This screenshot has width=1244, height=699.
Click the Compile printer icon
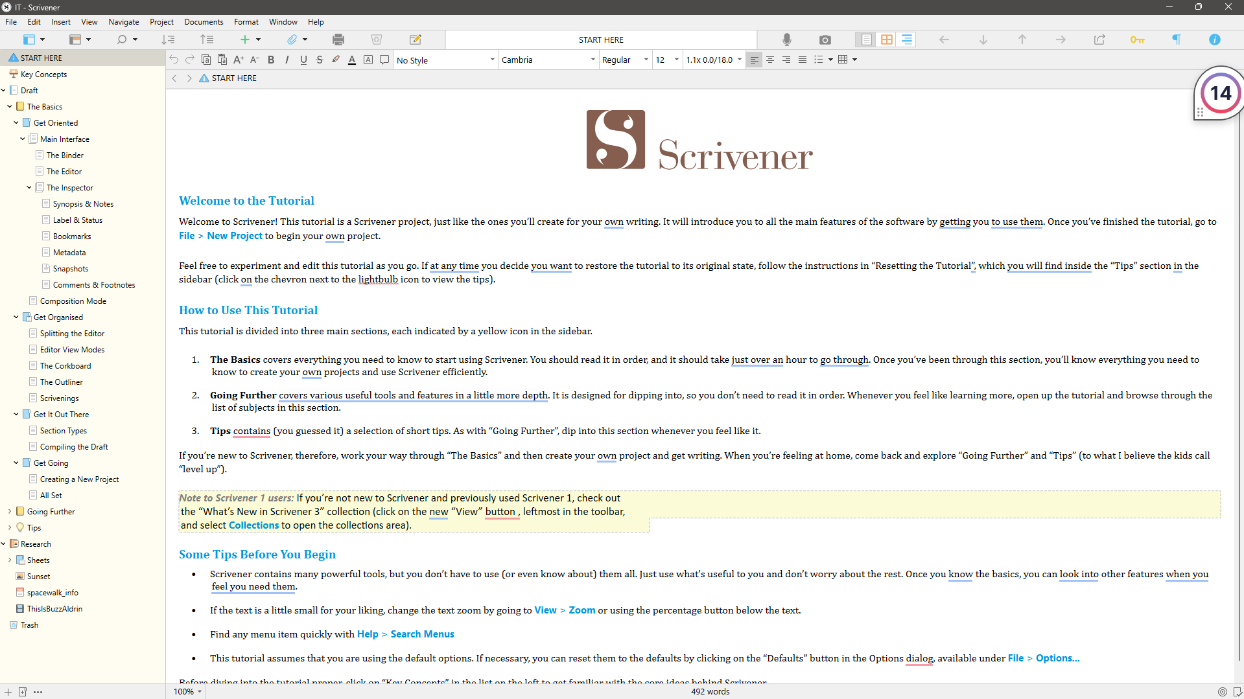338,40
